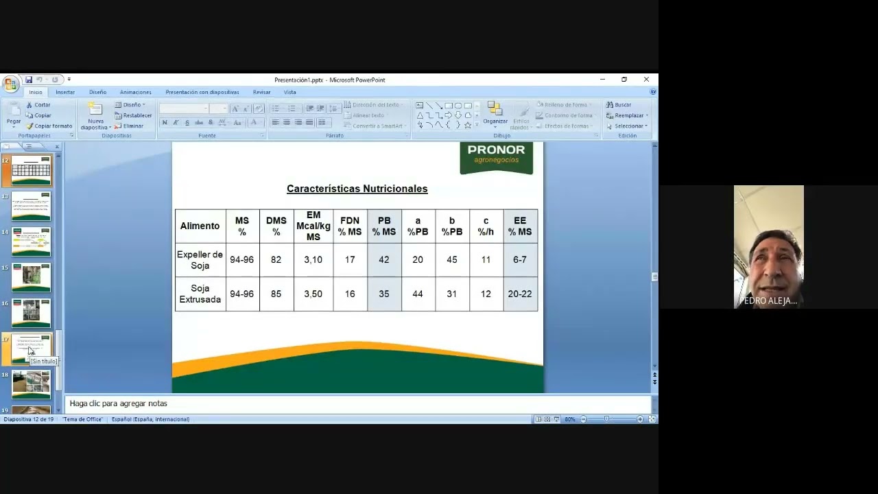Click Copiar formato format painter
This screenshot has height=494, width=878.
point(49,126)
